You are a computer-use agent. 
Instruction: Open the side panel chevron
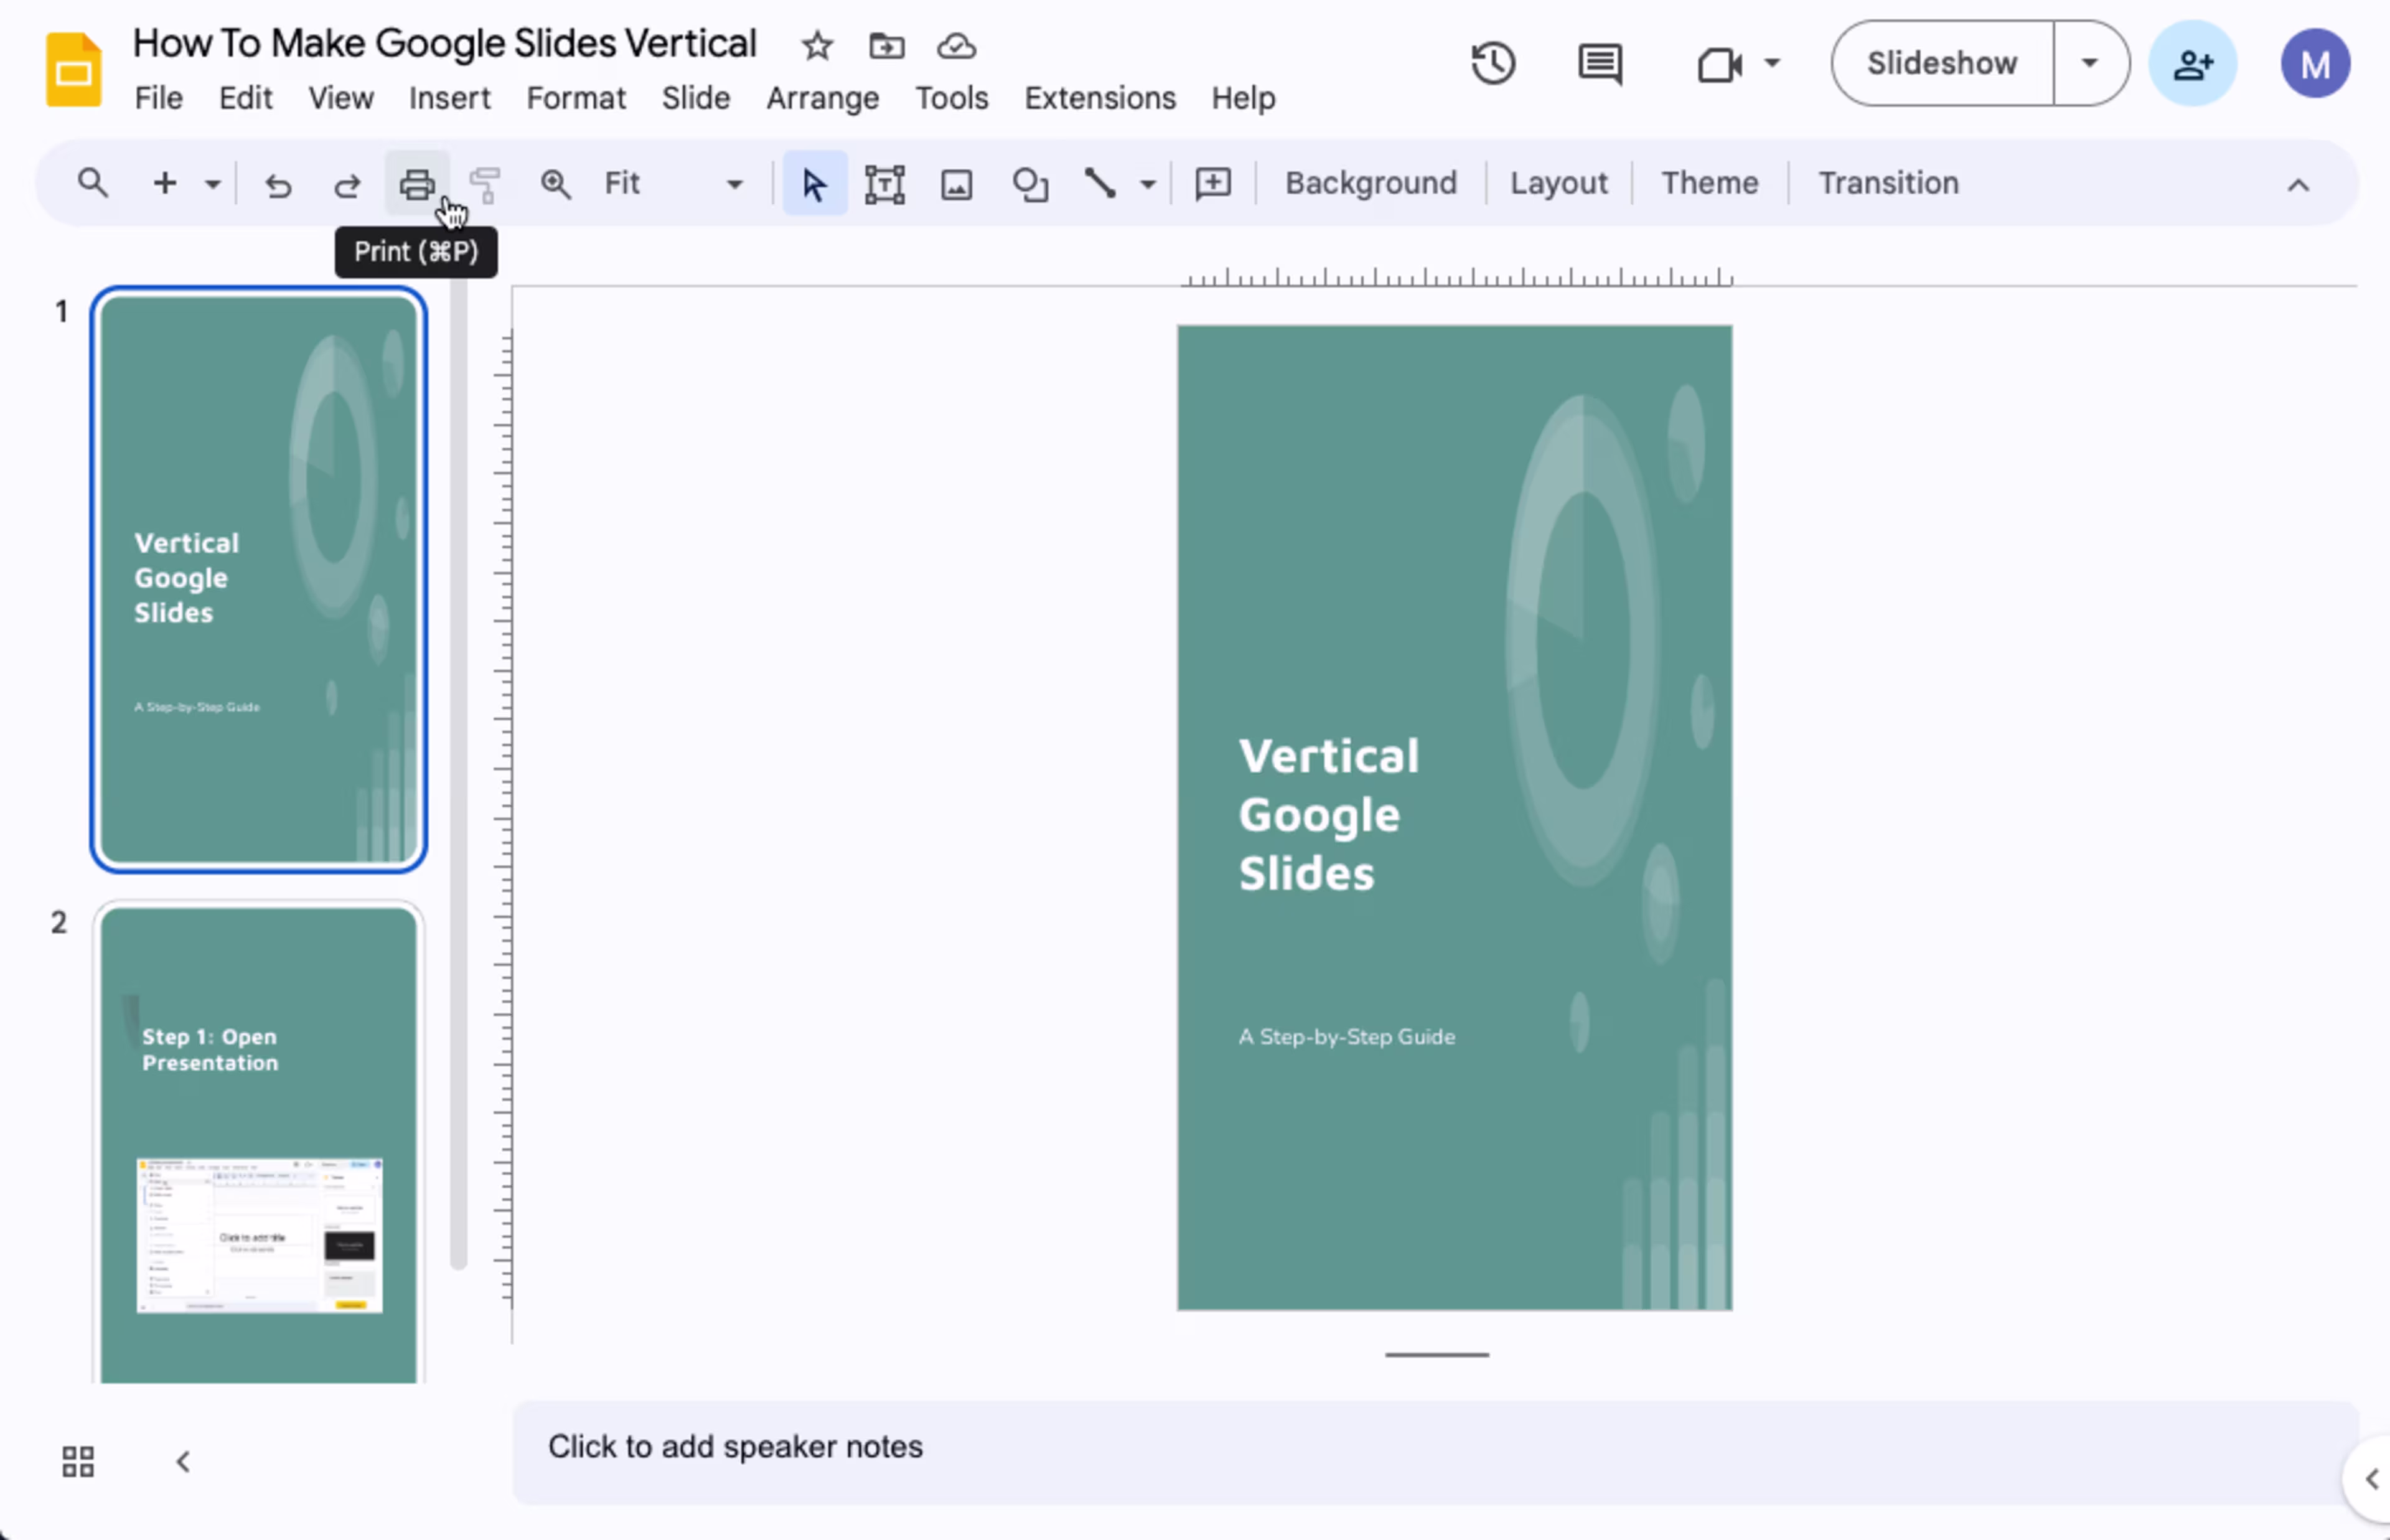click(2370, 1478)
